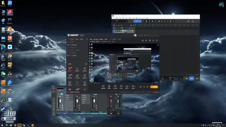226x127 pixels.
Task: Open dropdown next to speaker icon
Action: [x=135, y=87]
